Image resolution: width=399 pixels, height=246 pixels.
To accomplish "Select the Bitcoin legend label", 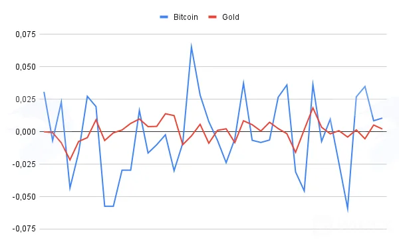I will [x=186, y=17].
